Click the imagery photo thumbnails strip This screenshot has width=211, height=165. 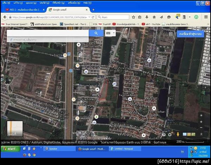click(x=189, y=134)
